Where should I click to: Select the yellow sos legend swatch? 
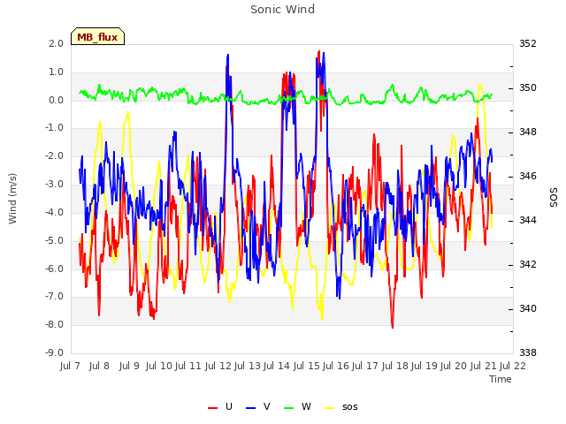coord(330,407)
